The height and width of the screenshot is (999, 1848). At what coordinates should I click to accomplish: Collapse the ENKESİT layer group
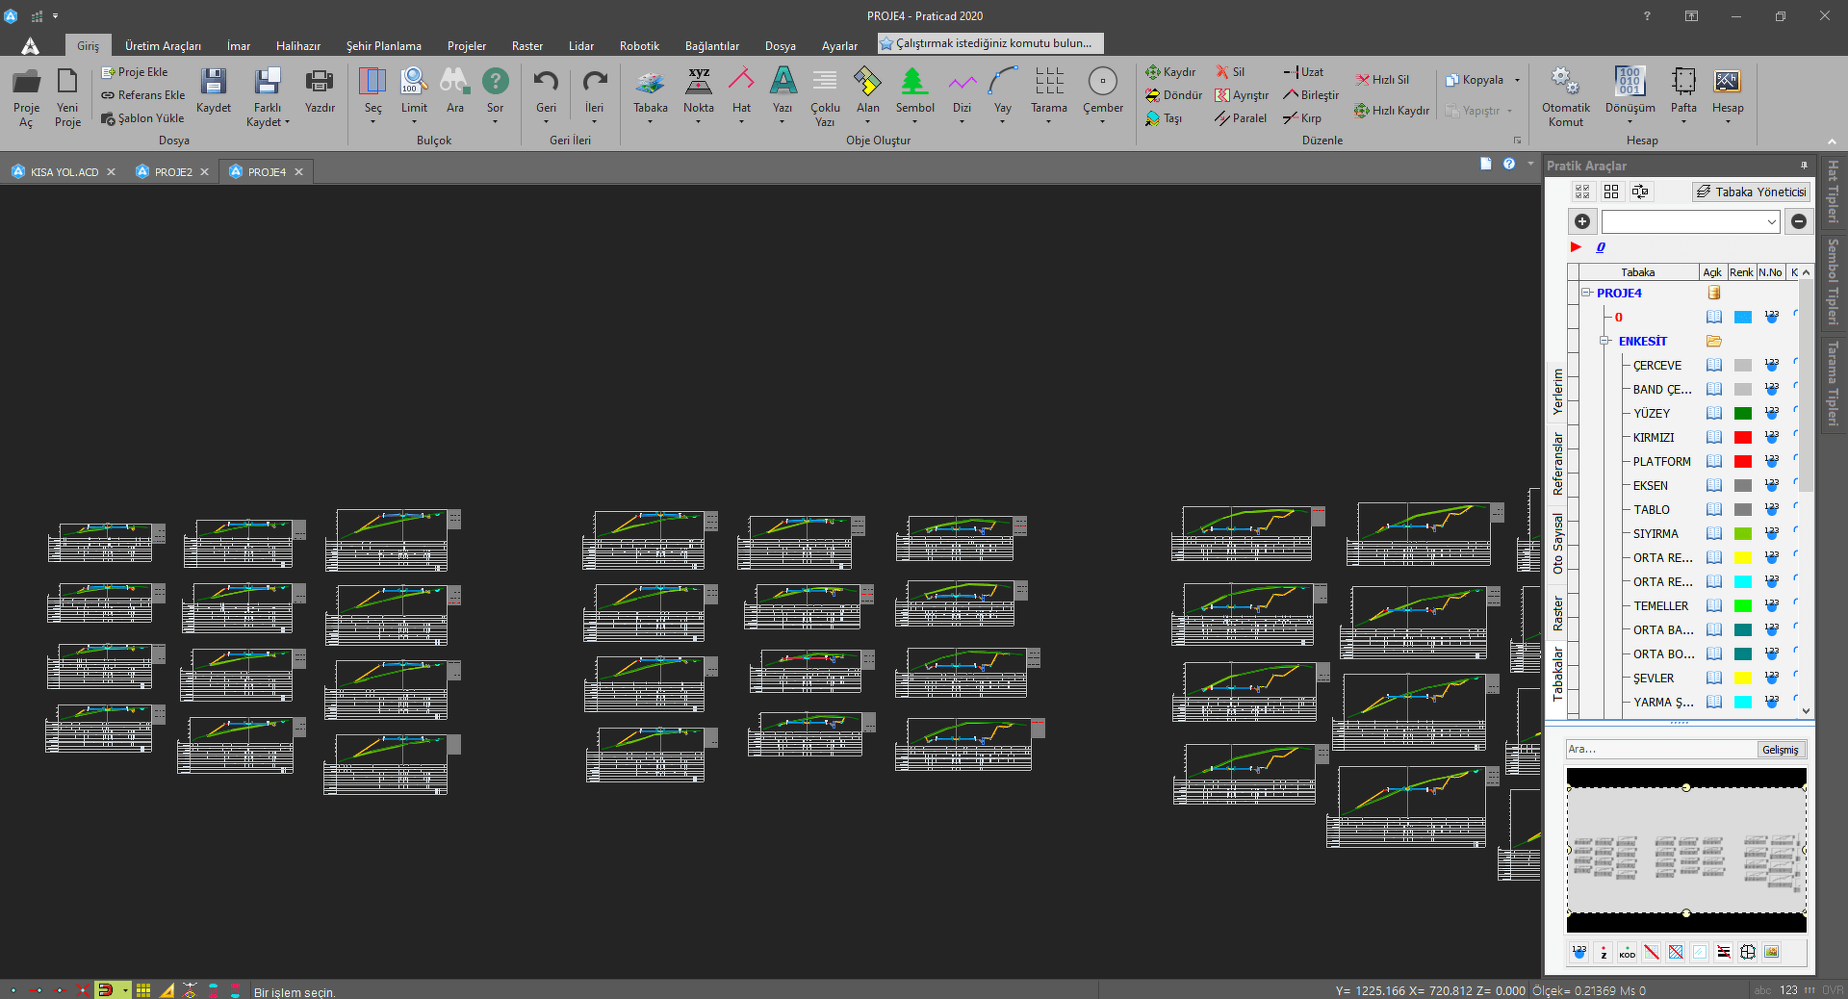click(1604, 341)
